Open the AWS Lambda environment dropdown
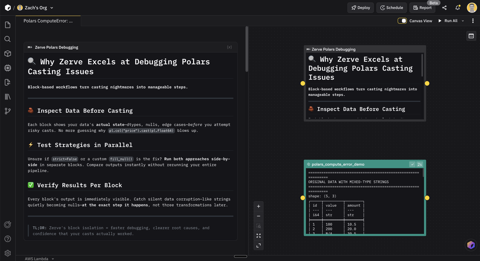This screenshot has height=261, width=480. pyautogui.click(x=39, y=259)
